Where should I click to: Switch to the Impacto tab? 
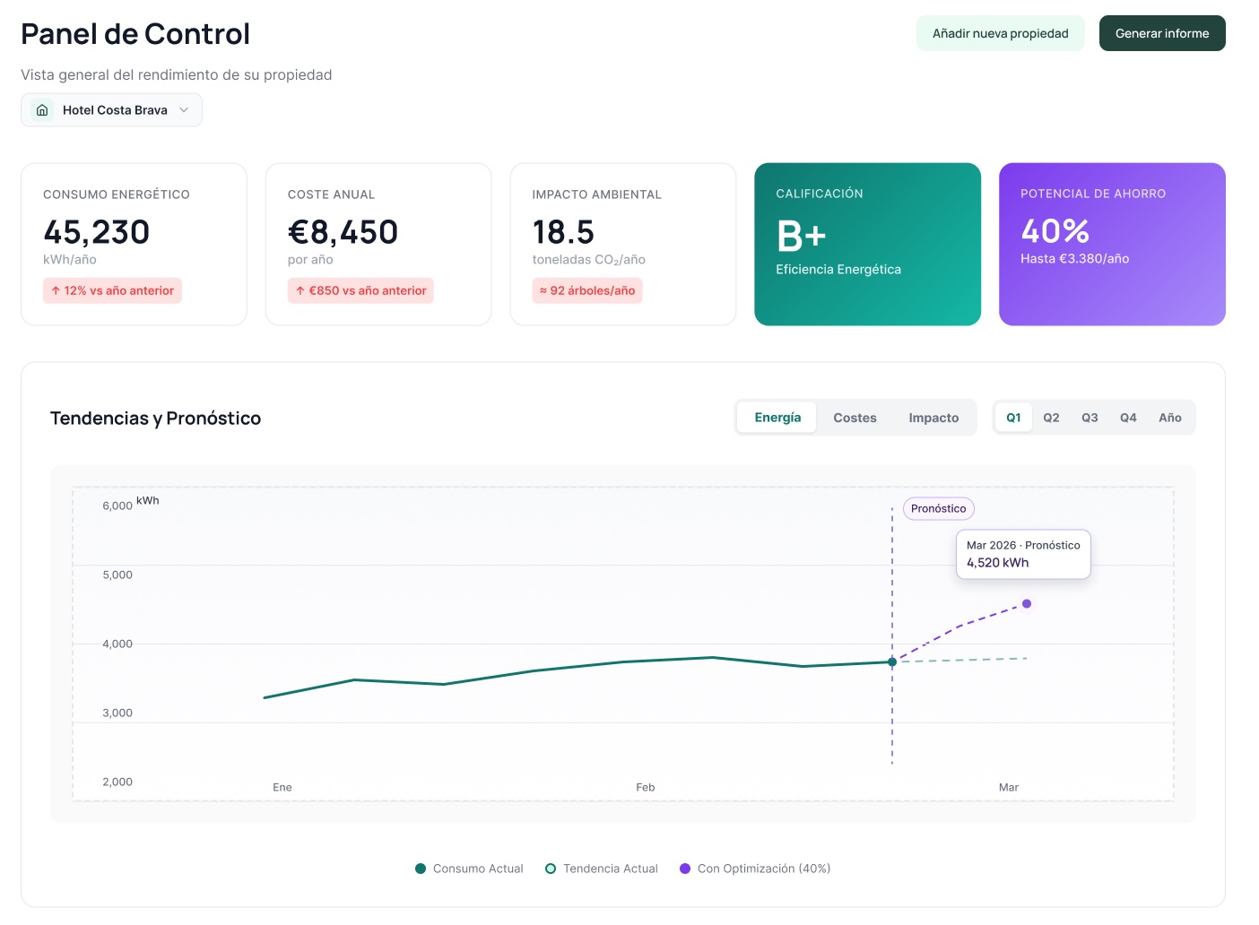pyautogui.click(x=933, y=418)
